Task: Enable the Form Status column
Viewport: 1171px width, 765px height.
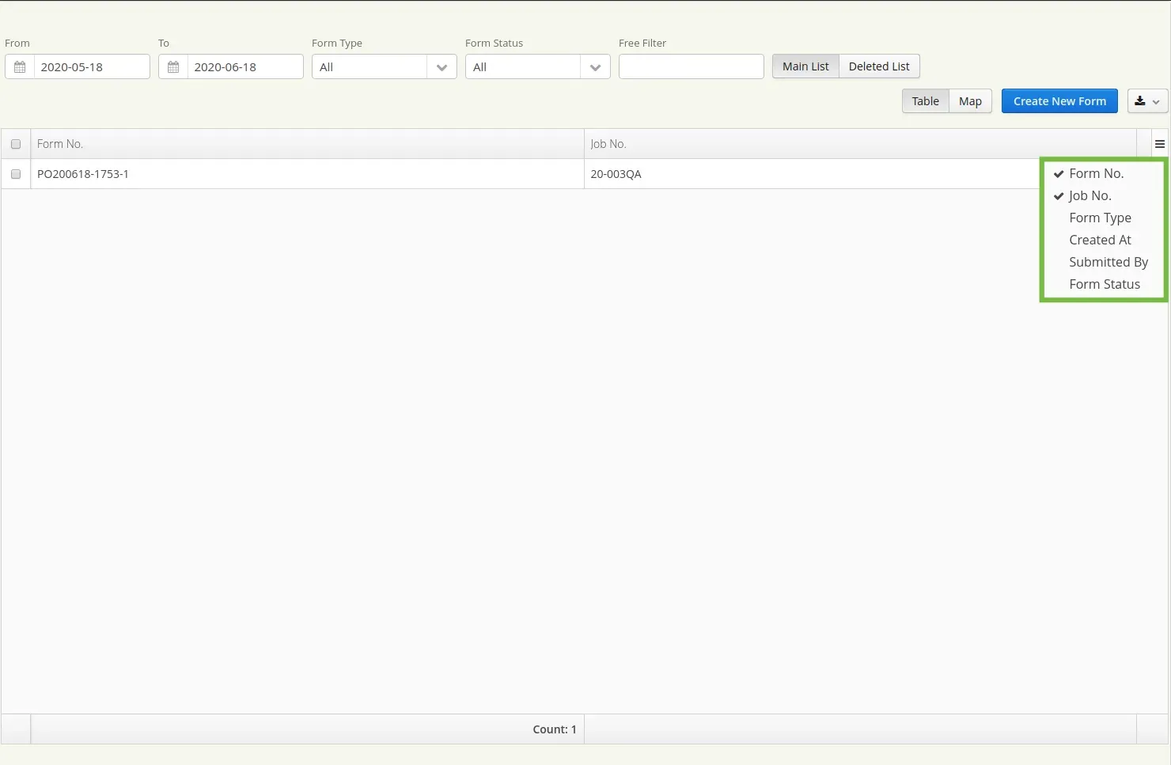Action: (x=1105, y=284)
